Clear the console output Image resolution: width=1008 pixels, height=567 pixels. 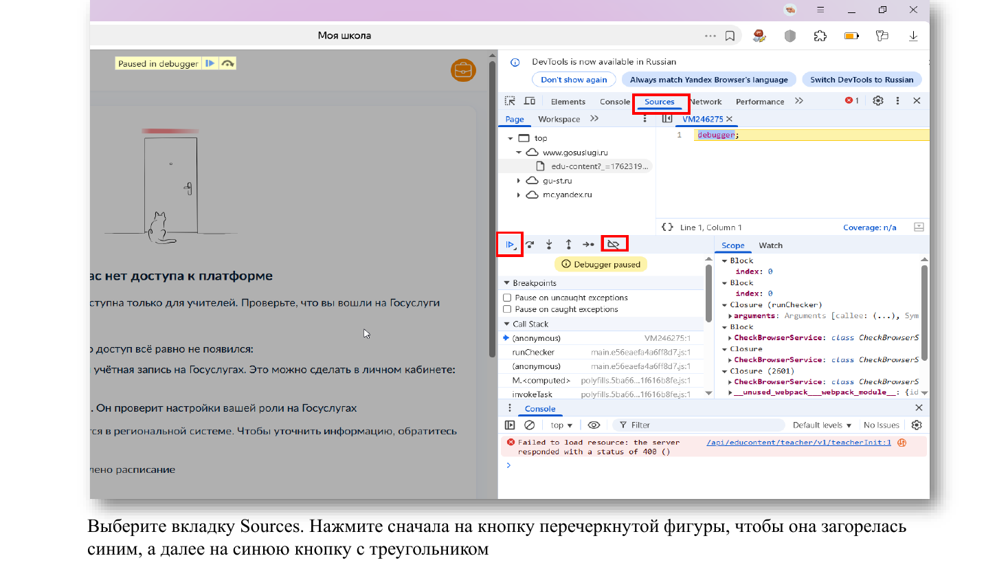click(x=530, y=425)
